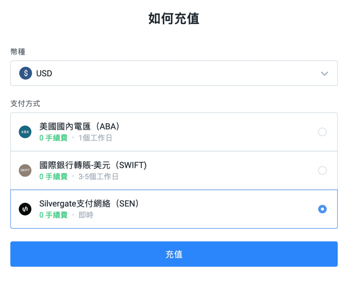Expand the currency dropdown chevron arrow
Screen dimensions: 347x282
(324, 74)
